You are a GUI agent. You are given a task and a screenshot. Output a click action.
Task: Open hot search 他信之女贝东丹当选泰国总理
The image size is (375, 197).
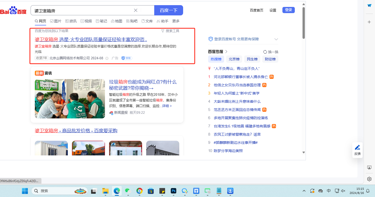(237, 85)
